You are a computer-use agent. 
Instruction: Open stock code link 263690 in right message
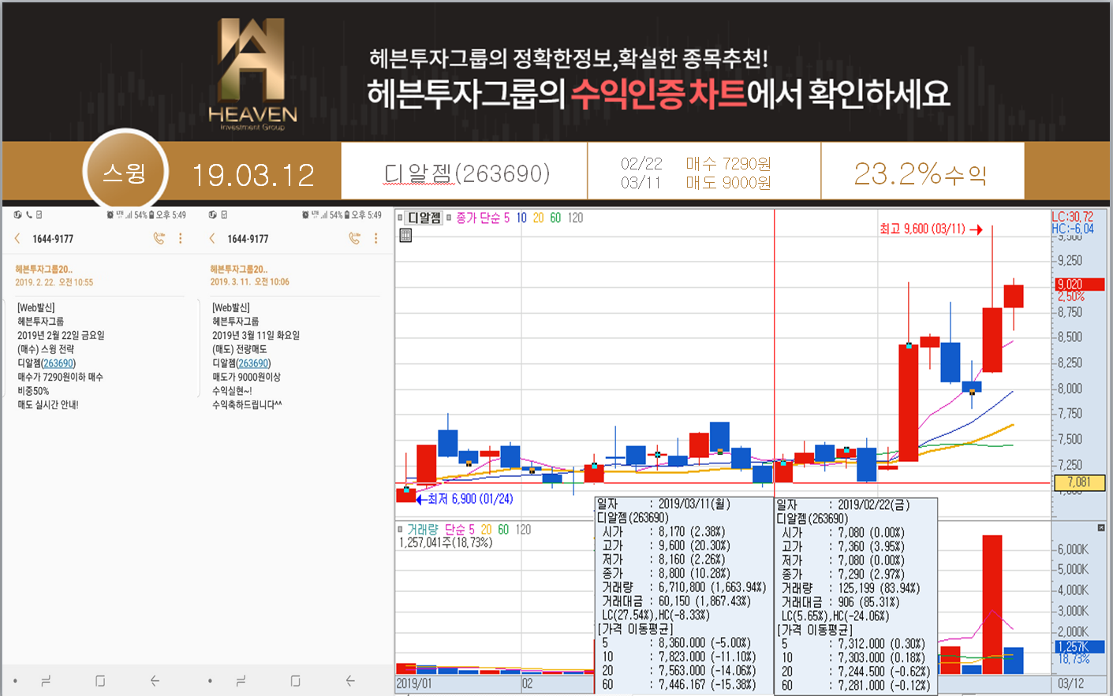click(253, 363)
